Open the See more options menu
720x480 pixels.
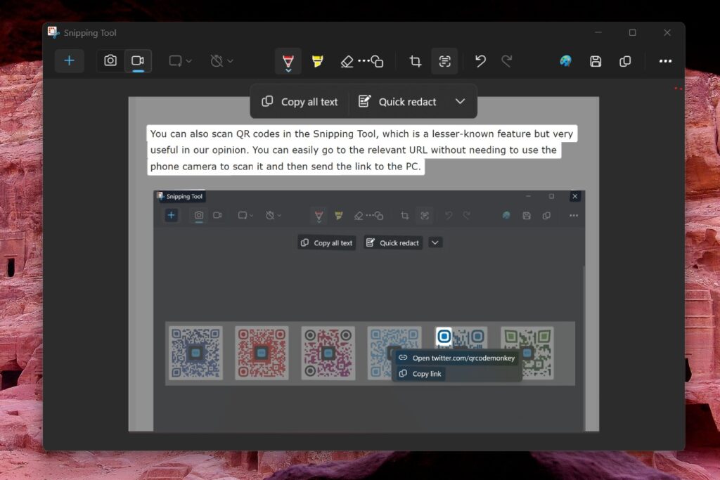pos(665,61)
